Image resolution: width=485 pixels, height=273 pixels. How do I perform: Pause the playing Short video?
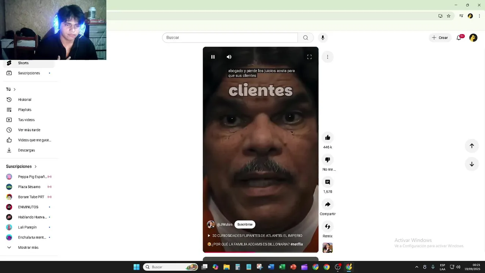point(213,57)
